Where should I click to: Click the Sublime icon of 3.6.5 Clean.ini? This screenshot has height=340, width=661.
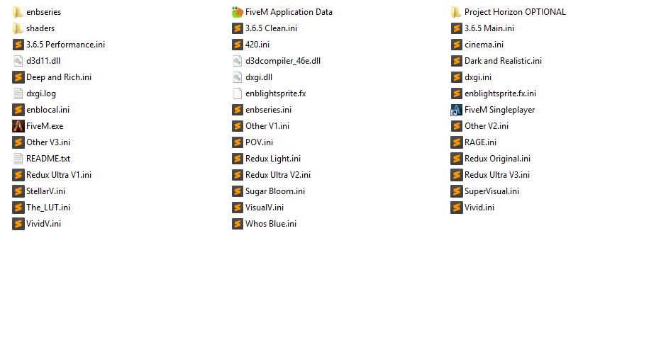click(x=238, y=28)
